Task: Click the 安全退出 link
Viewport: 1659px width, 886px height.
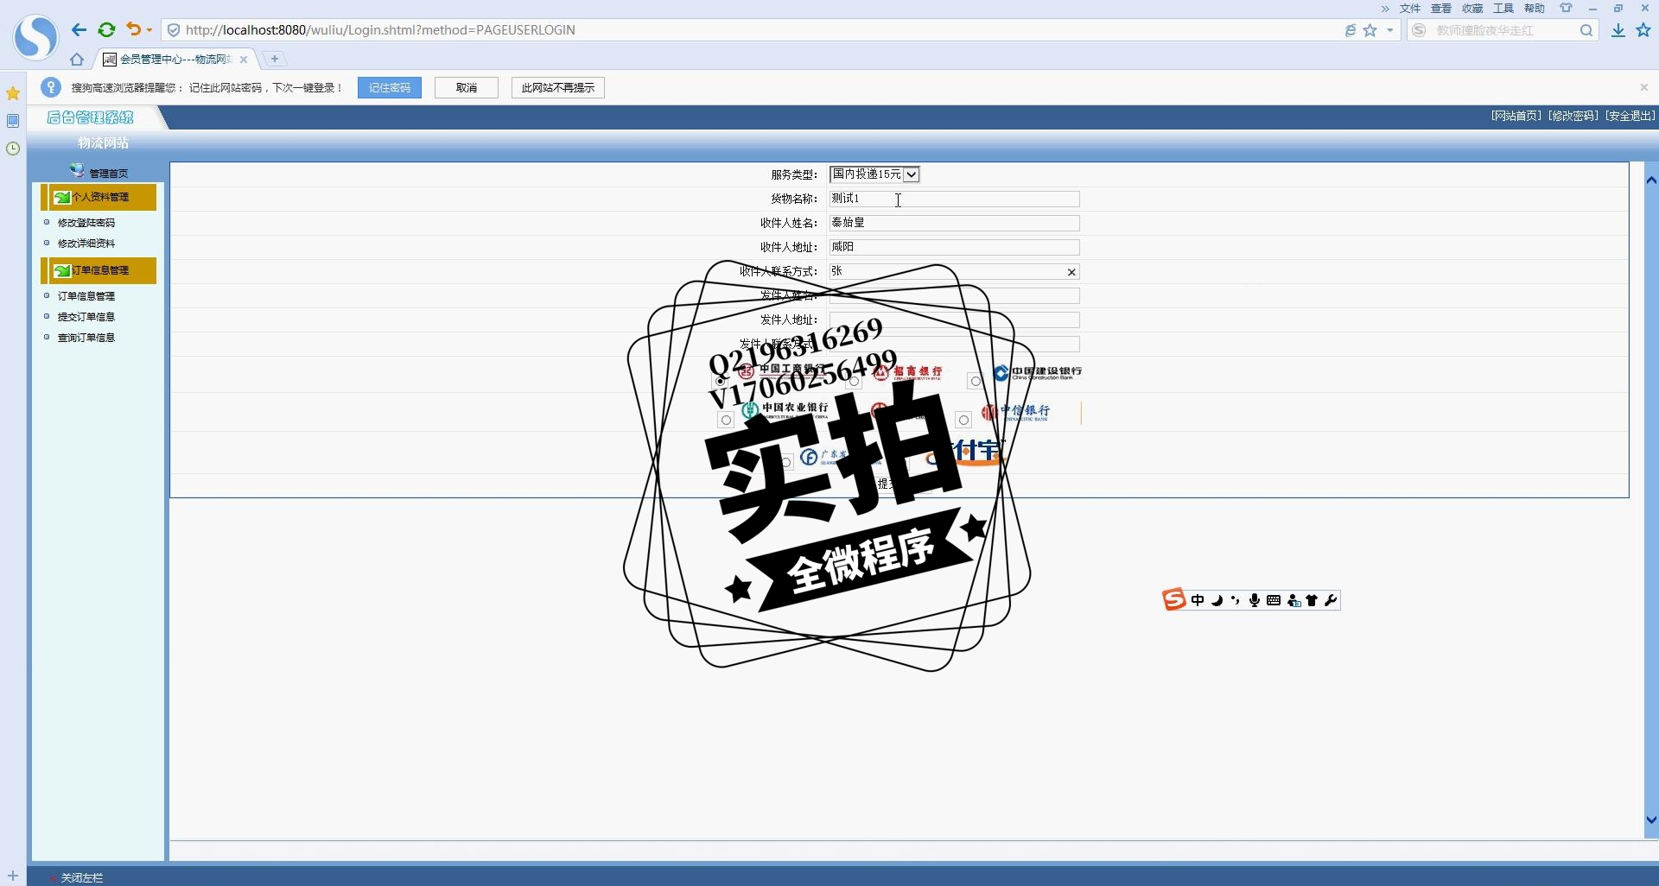Action: click(x=1630, y=116)
